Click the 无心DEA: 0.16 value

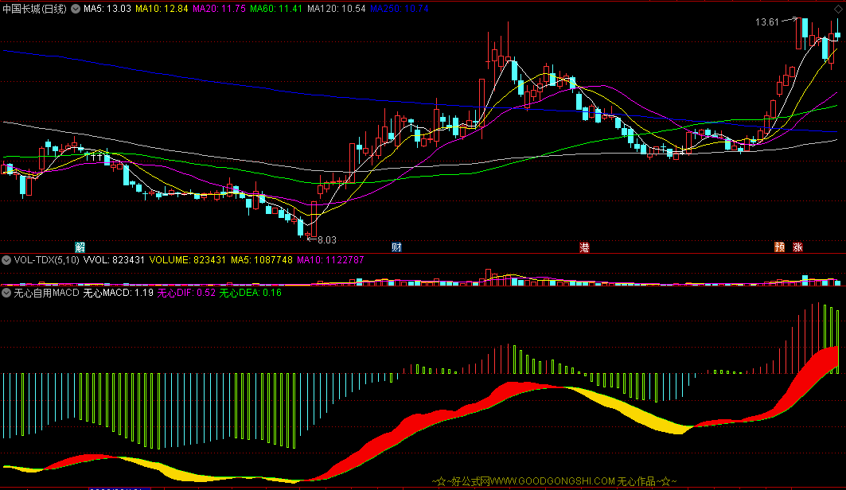(x=251, y=293)
